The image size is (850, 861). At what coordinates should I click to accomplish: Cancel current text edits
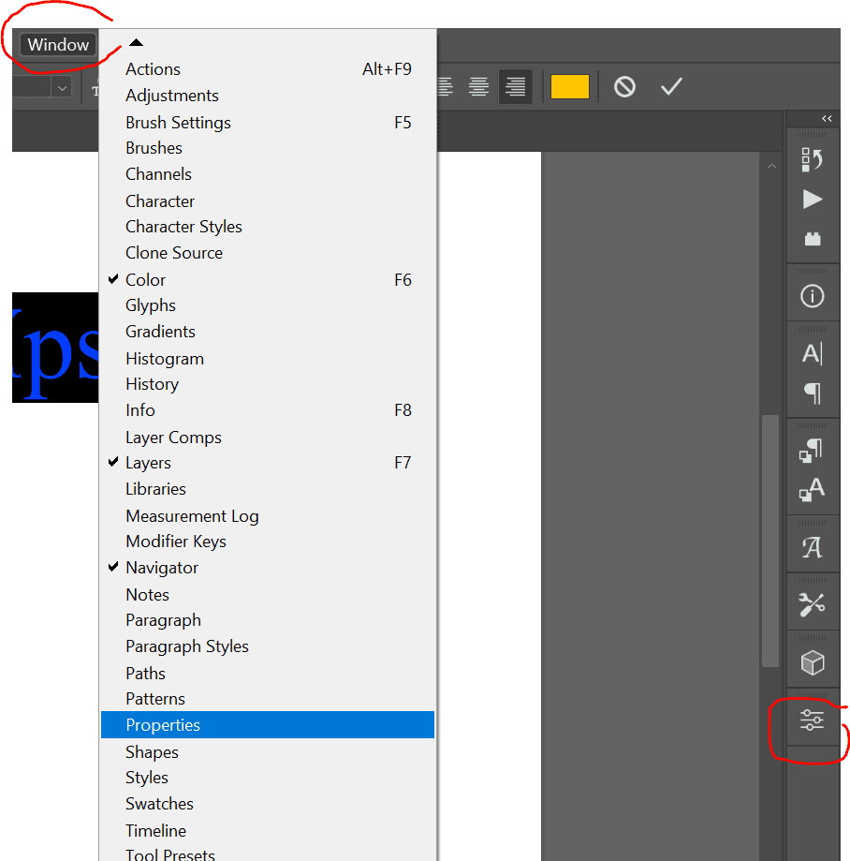pyautogui.click(x=624, y=86)
